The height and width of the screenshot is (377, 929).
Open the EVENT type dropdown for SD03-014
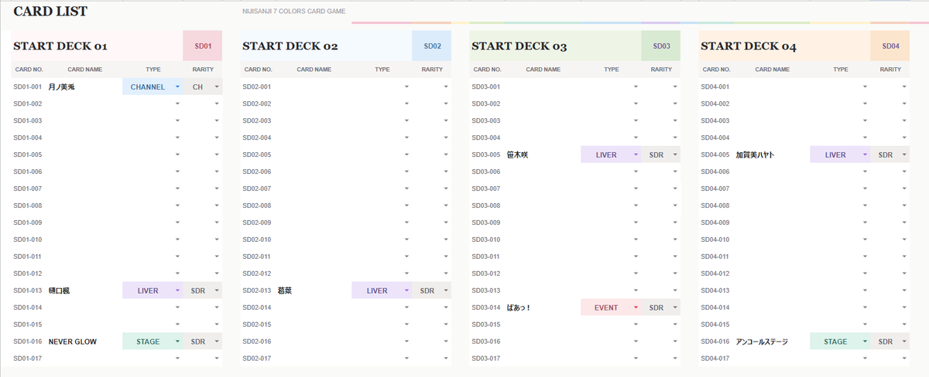point(612,307)
